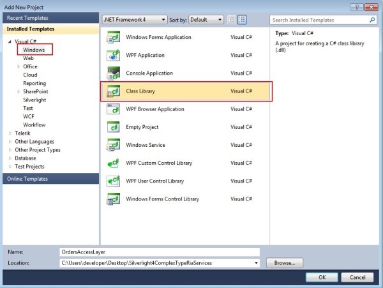Select the WCF category
The image size is (383, 288).
(29, 116)
